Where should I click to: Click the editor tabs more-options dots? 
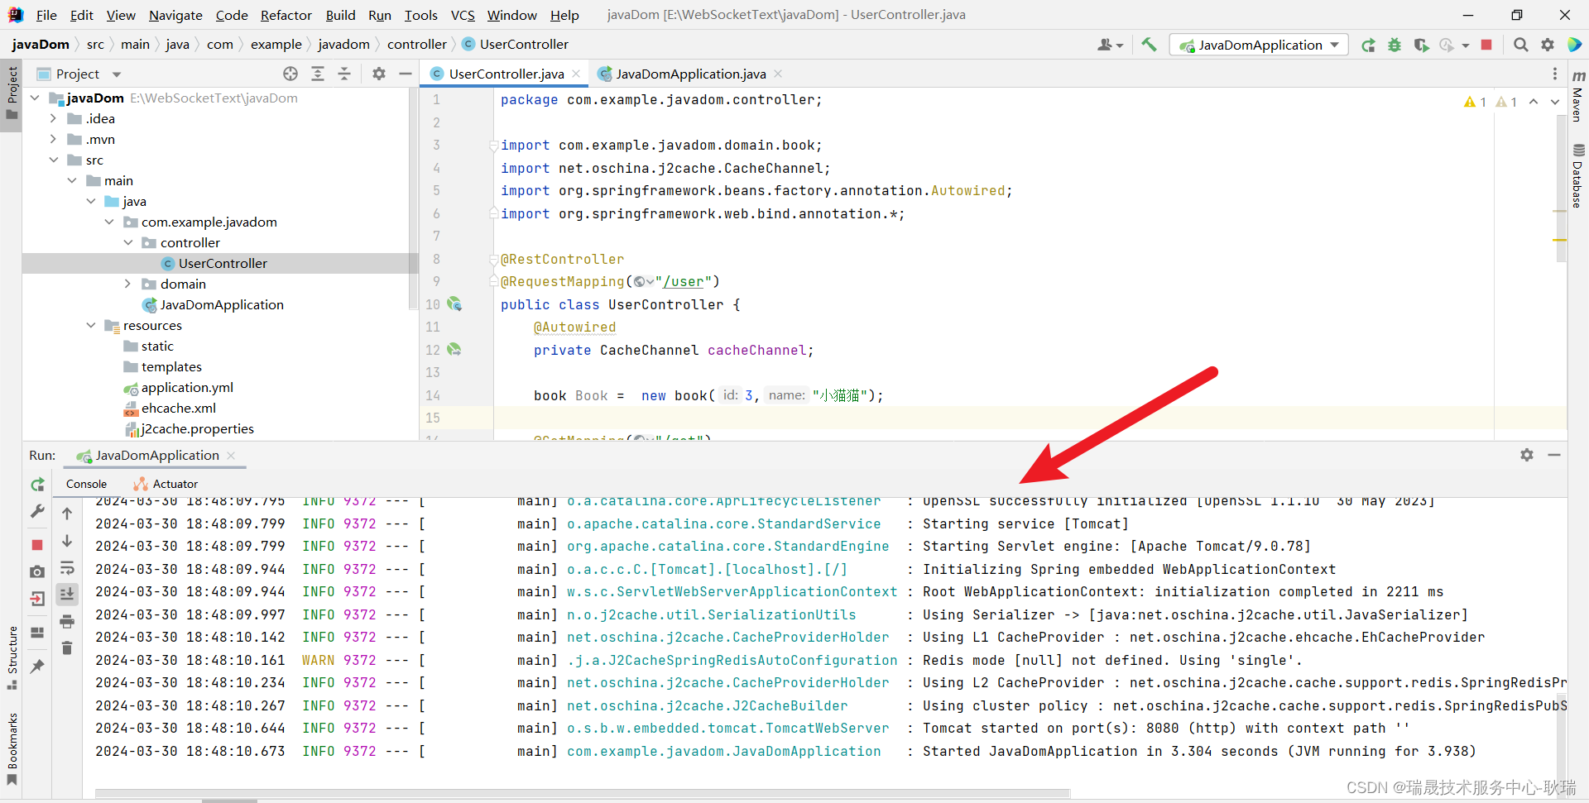click(x=1555, y=74)
